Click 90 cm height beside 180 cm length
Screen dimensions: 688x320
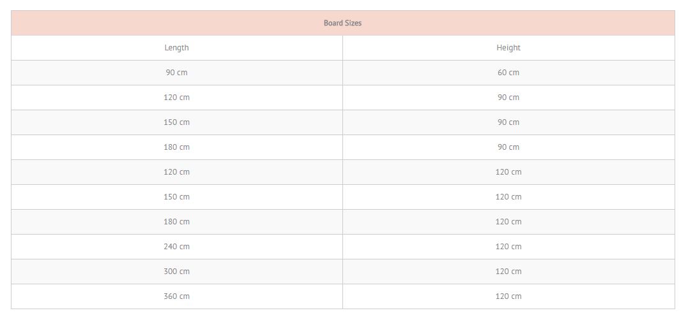tap(508, 147)
